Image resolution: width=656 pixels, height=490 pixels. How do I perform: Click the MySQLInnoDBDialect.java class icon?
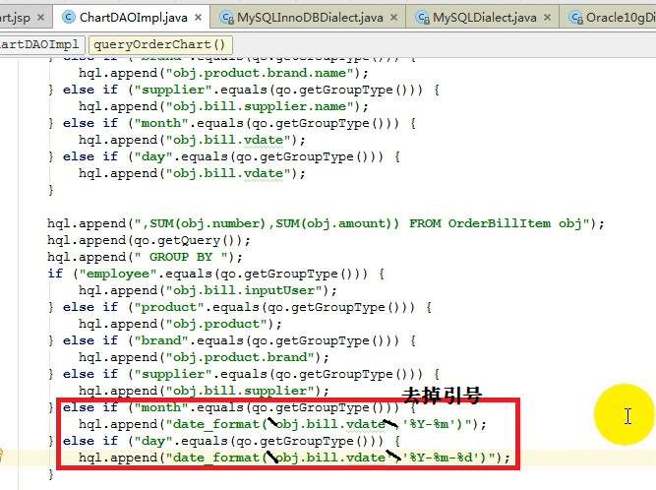pyautogui.click(x=227, y=17)
